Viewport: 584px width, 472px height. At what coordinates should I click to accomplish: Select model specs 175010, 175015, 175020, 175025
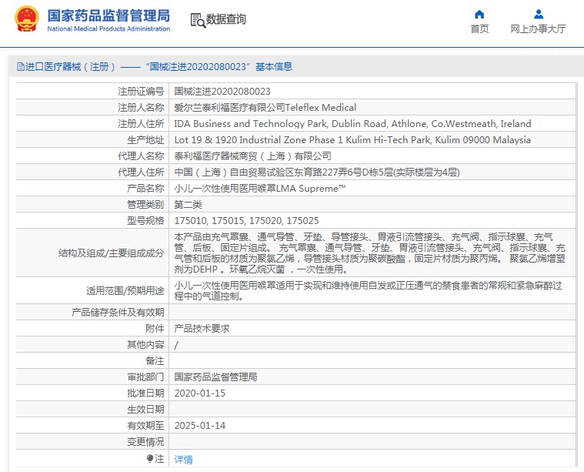(x=246, y=221)
